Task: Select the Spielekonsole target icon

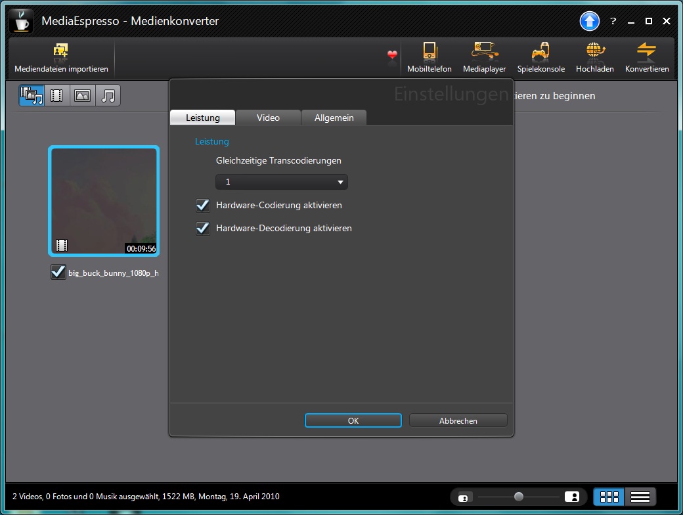Action: coord(541,58)
